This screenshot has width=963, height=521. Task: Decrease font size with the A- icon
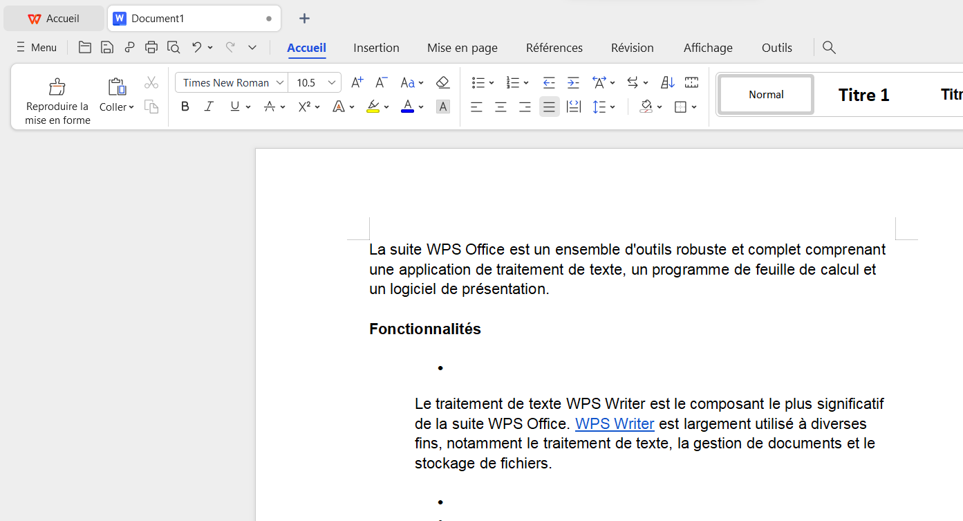(x=381, y=82)
